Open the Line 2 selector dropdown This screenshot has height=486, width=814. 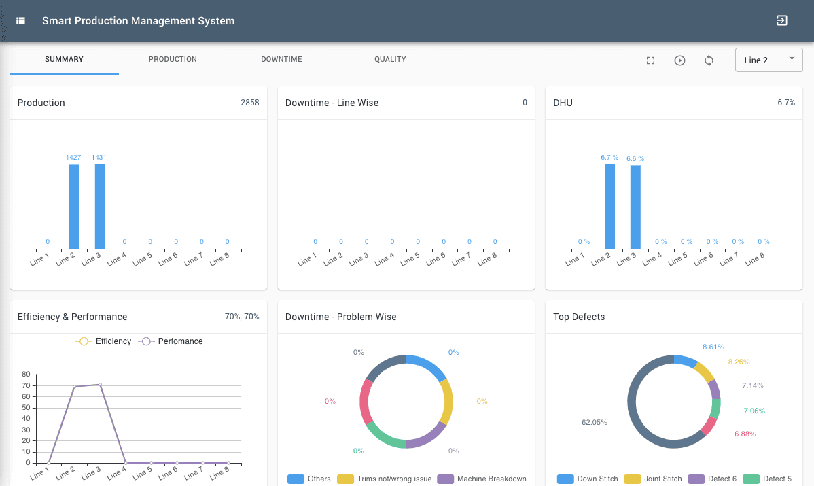[x=768, y=60]
